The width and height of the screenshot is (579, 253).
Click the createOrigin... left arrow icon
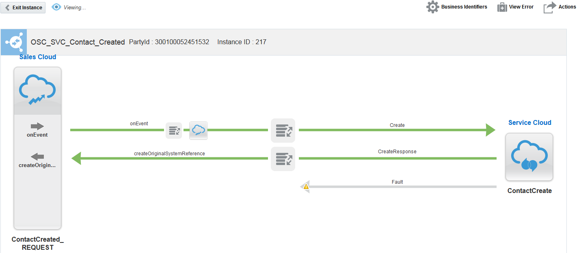pos(37,157)
